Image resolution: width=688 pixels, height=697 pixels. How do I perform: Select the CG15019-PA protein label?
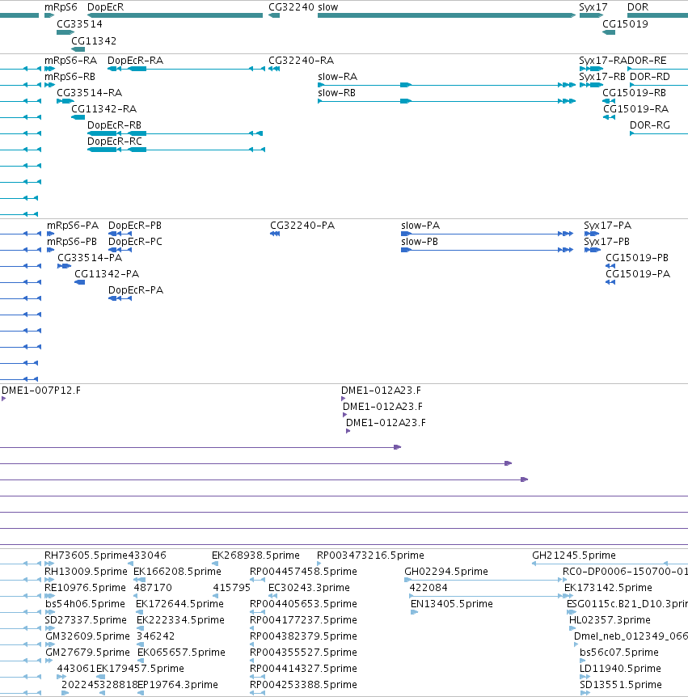[x=638, y=274]
